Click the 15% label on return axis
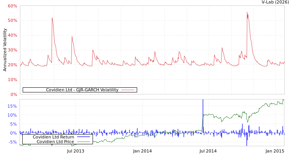 pos(12,106)
